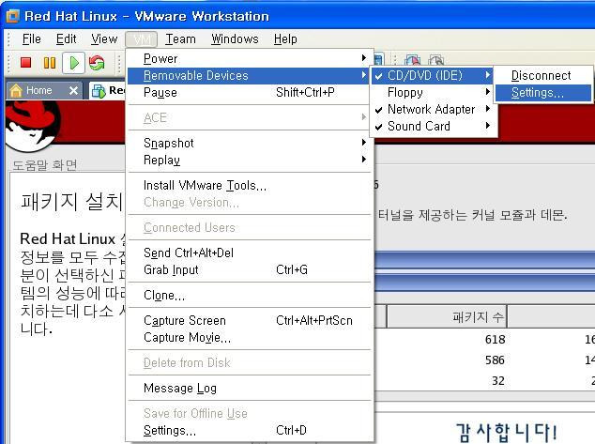The width and height of the screenshot is (595, 444).
Task: Click the 패키지 설치 heading
Action: click(72, 202)
